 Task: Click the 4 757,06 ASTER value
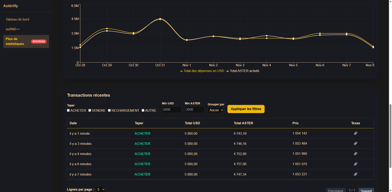[x=240, y=164]
